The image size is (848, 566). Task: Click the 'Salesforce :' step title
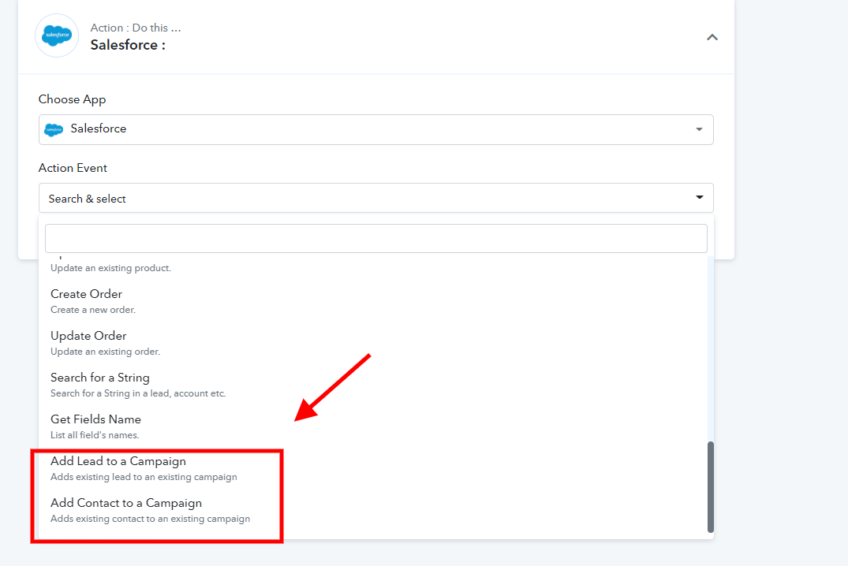pos(128,45)
